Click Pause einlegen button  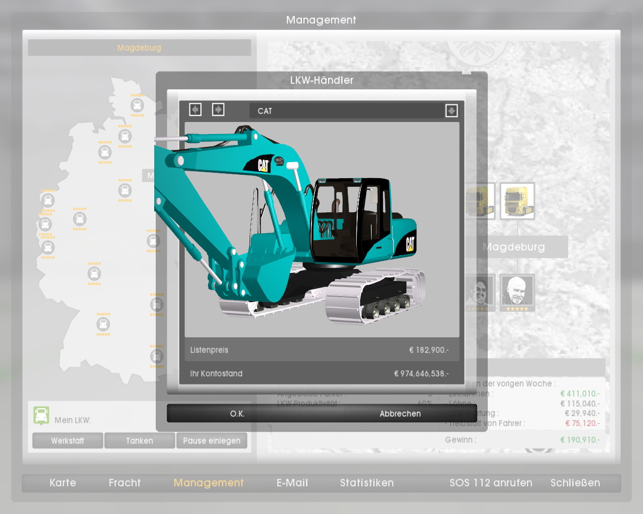click(x=211, y=441)
